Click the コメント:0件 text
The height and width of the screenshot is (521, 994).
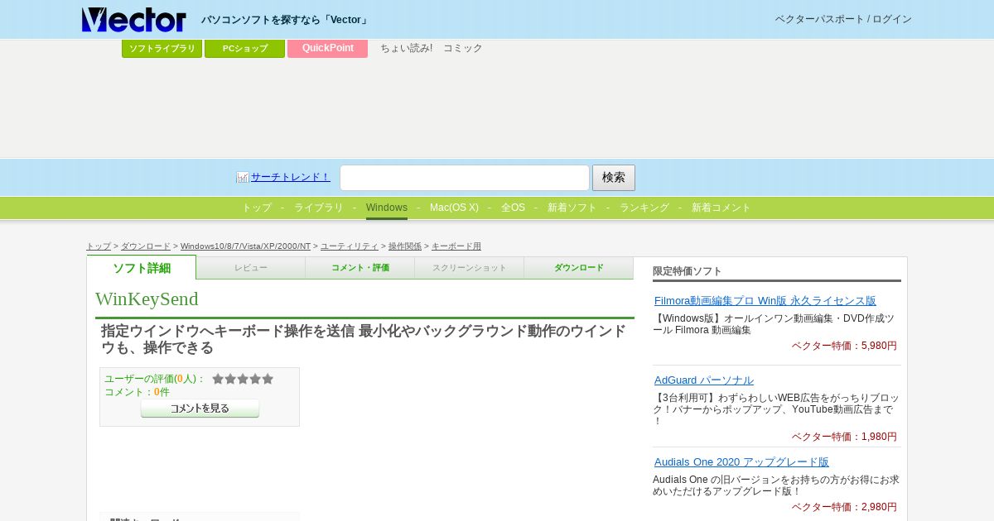pyautogui.click(x=137, y=392)
